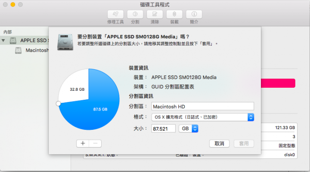Click the 內部 sidebar header
310x172 pixels.
[7, 32]
